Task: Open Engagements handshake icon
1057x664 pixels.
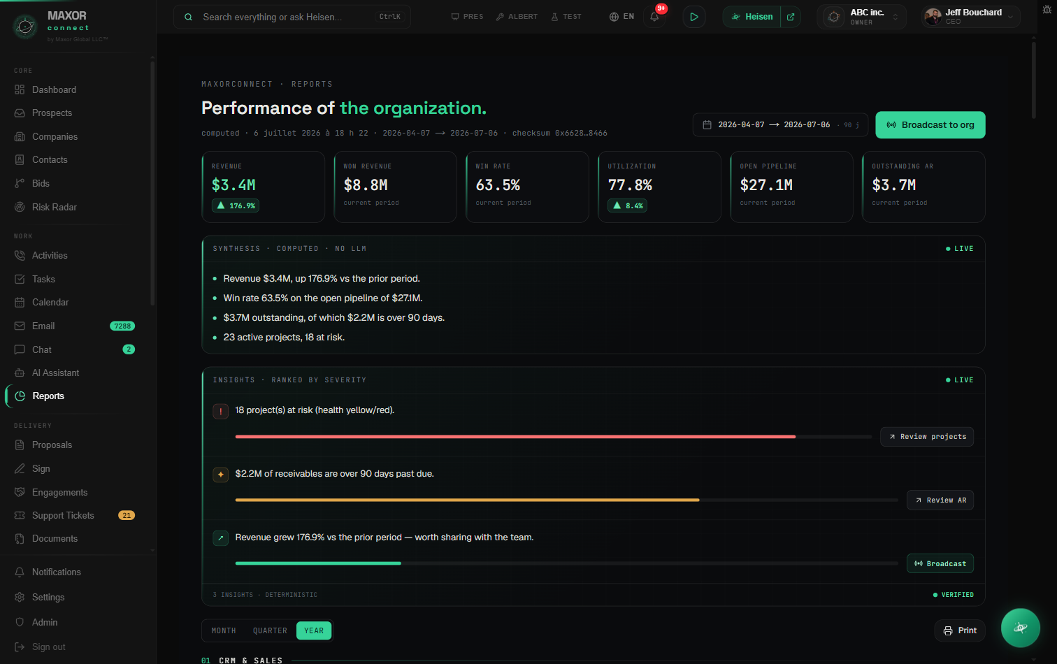Action: [x=20, y=492]
